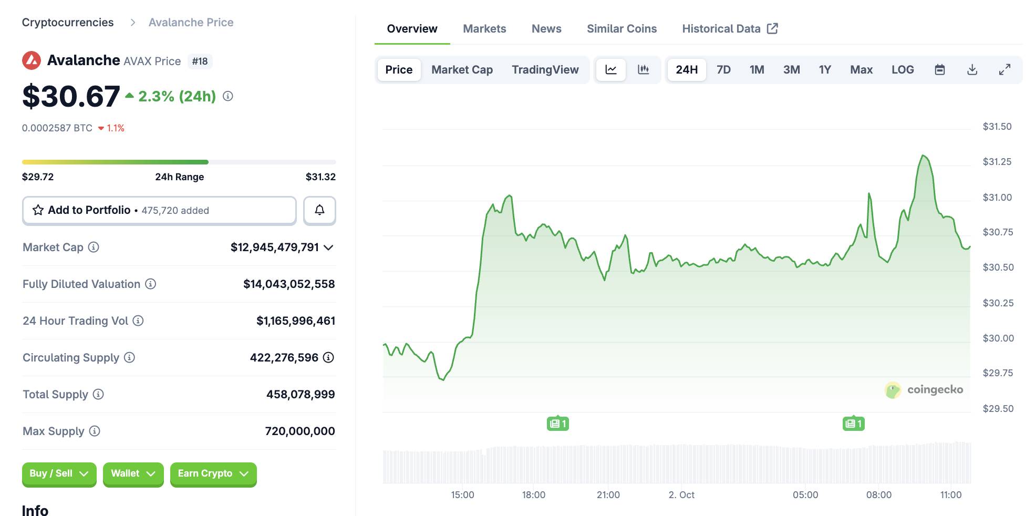
Task: Open the Markets tab
Action: pyautogui.click(x=484, y=29)
